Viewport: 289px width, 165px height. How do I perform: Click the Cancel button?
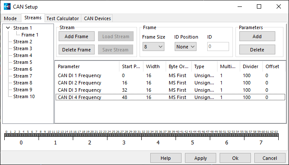click(270, 158)
